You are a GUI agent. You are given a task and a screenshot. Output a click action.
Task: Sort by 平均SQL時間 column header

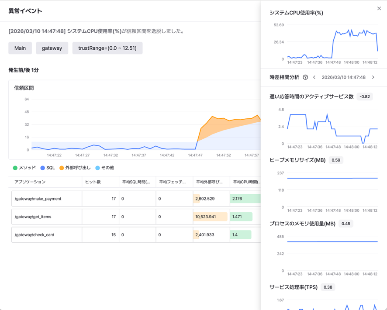coord(136,182)
